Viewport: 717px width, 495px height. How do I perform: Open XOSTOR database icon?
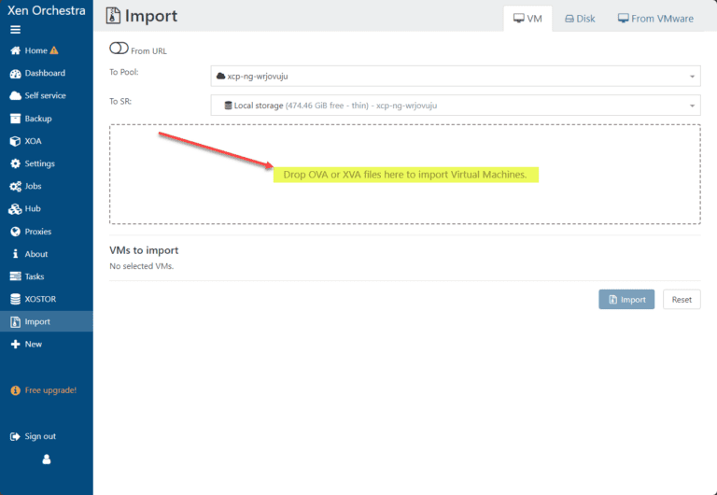(16, 299)
